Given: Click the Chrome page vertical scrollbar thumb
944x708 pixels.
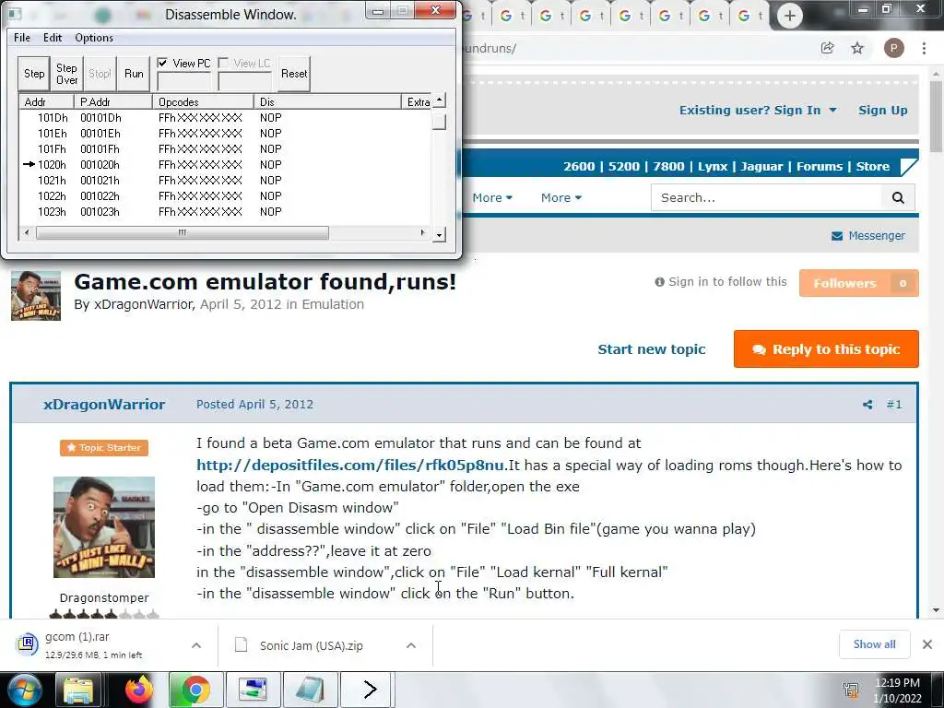Looking at the screenshot, I should [936, 115].
